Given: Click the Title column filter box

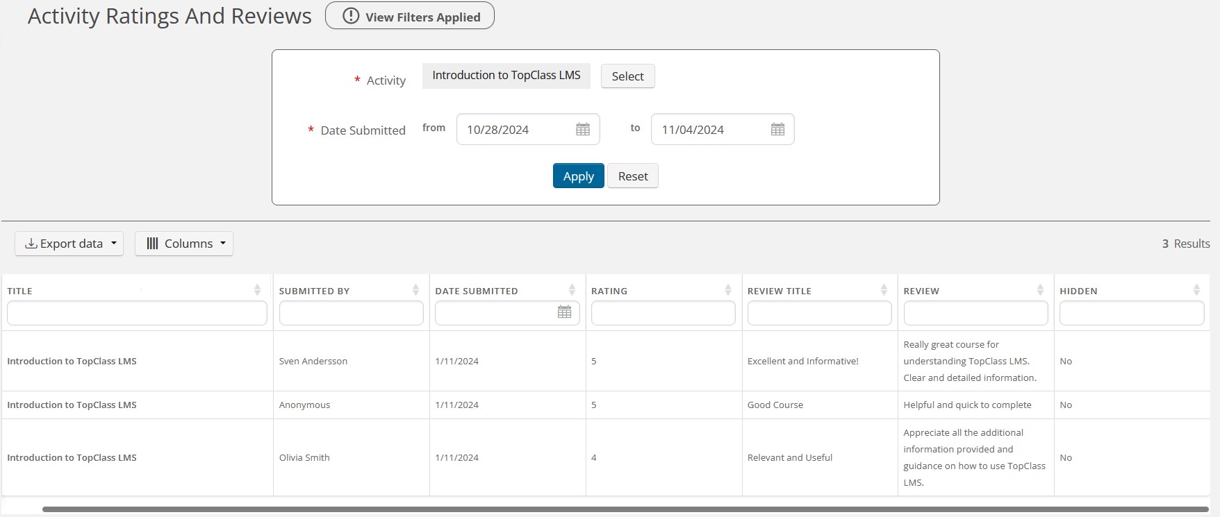Looking at the screenshot, I should 137,313.
